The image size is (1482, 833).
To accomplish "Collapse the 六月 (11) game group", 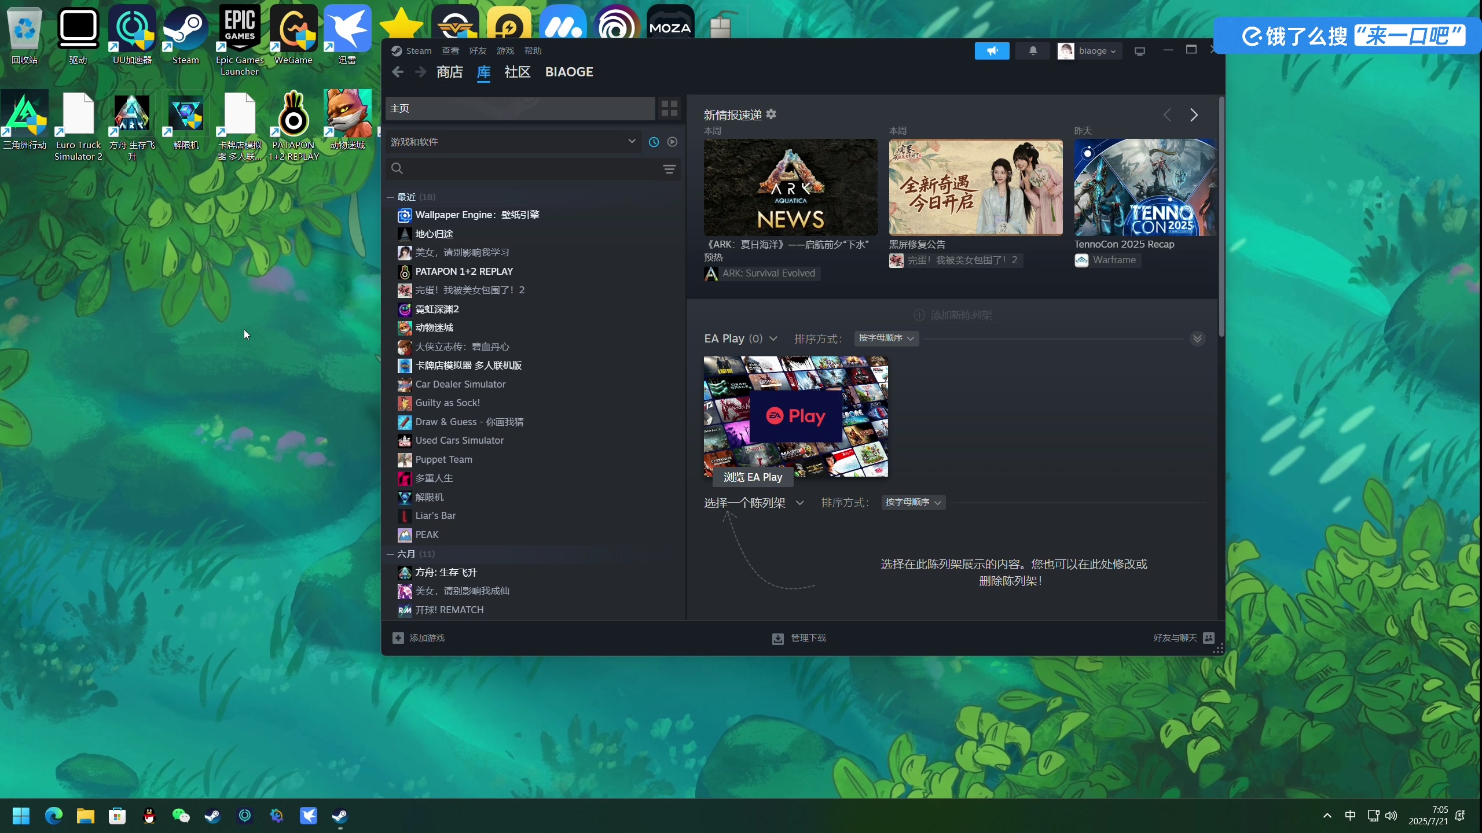I will [390, 554].
